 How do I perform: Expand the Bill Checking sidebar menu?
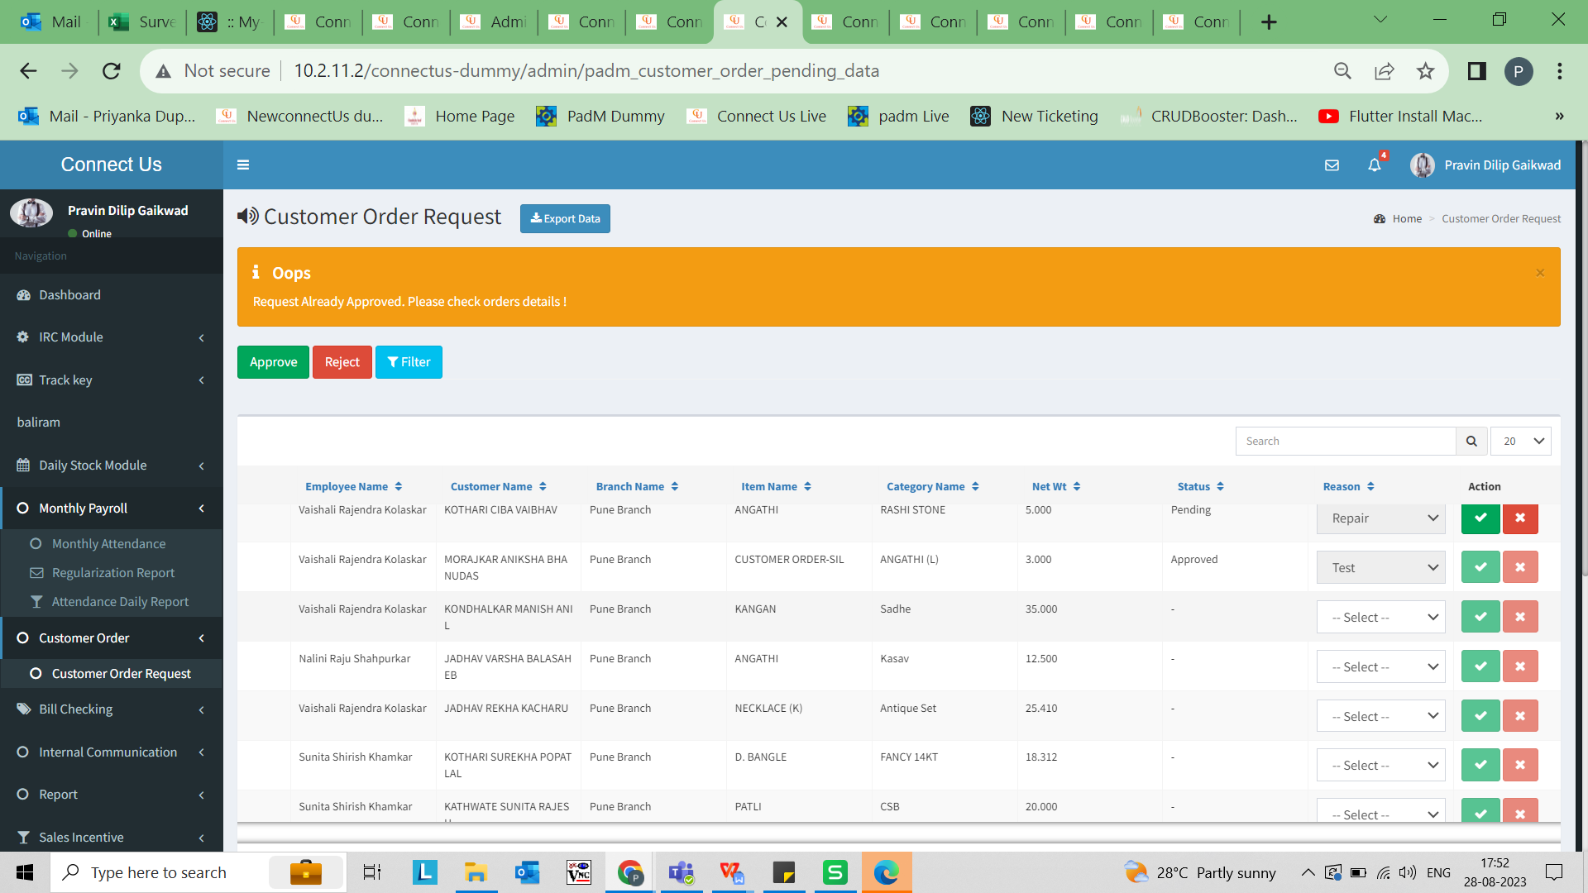112,709
